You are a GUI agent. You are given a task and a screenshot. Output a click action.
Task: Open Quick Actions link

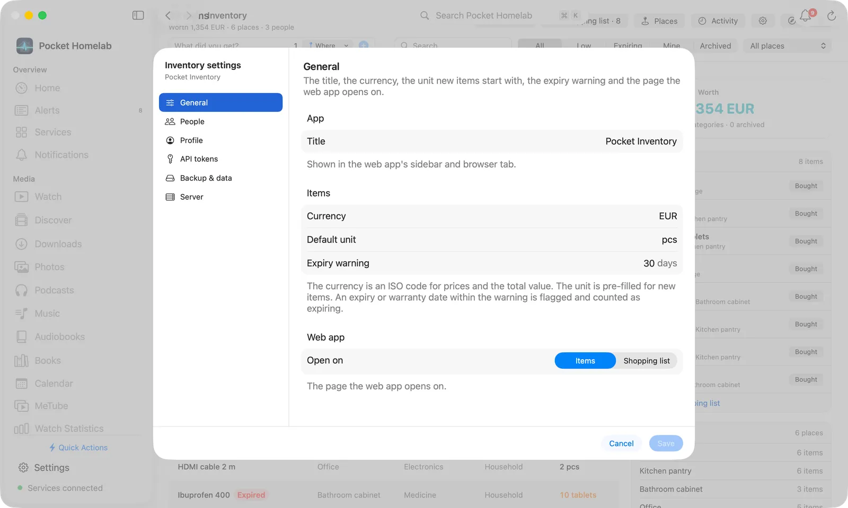[78, 448]
